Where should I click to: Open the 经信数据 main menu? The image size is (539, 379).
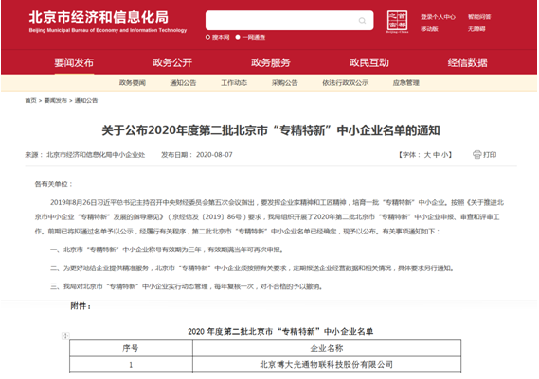[x=468, y=62]
